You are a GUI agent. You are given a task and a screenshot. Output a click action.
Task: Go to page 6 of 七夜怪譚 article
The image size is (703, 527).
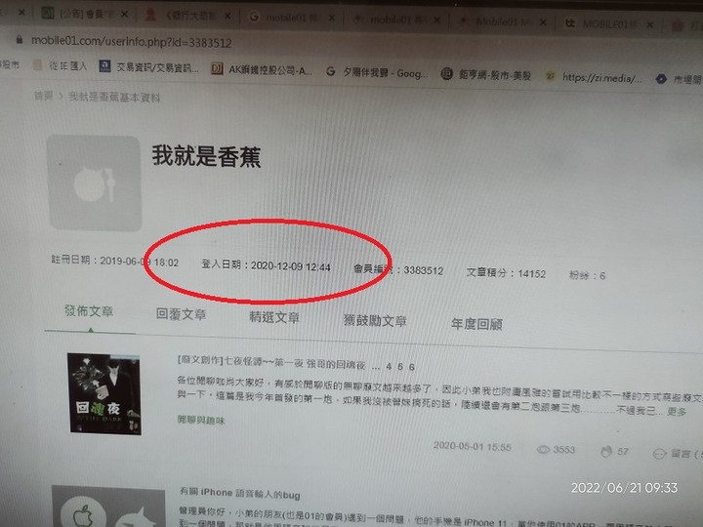click(x=412, y=367)
